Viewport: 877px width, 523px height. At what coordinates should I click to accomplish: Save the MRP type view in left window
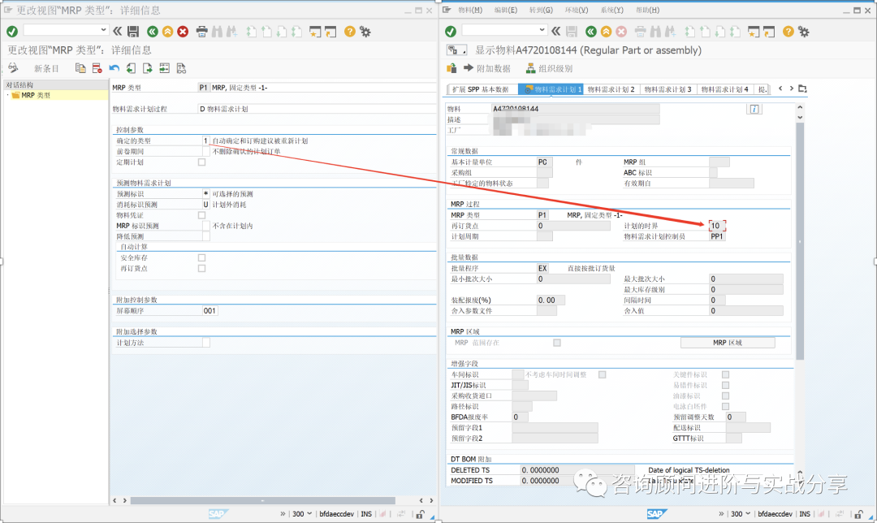point(133,32)
